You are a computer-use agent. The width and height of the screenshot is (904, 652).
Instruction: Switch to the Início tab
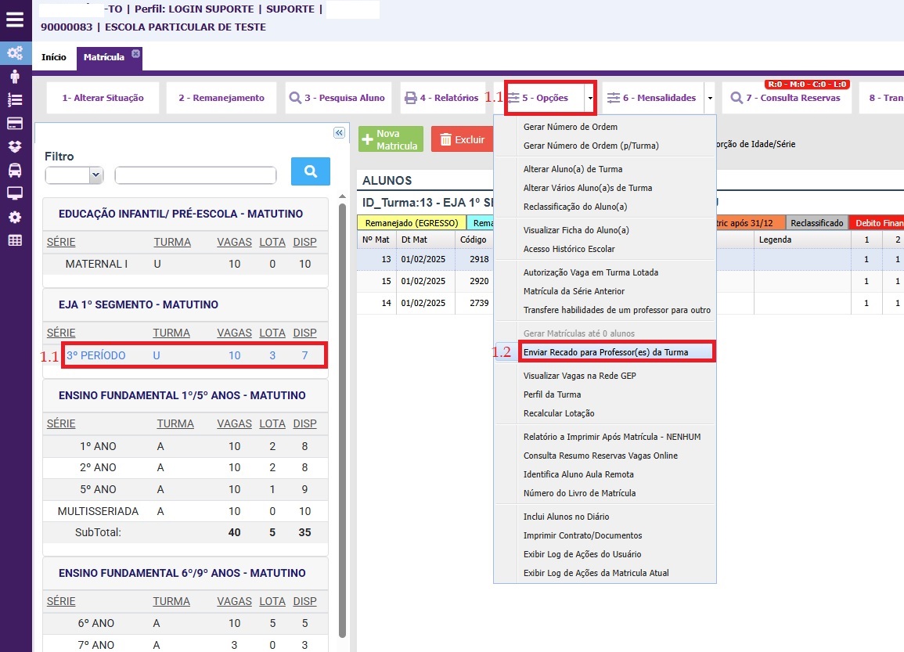pyautogui.click(x=54, y=57)
